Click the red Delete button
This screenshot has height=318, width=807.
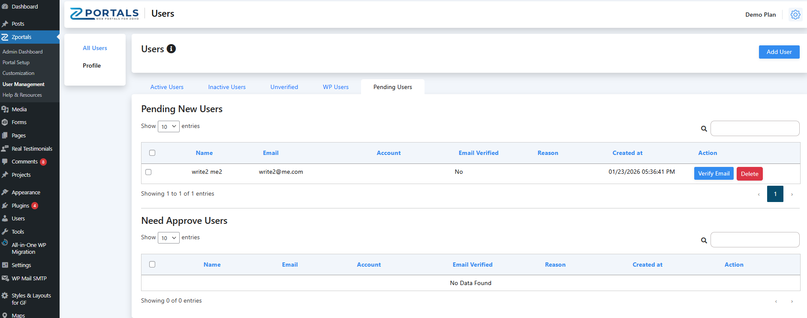749,174
